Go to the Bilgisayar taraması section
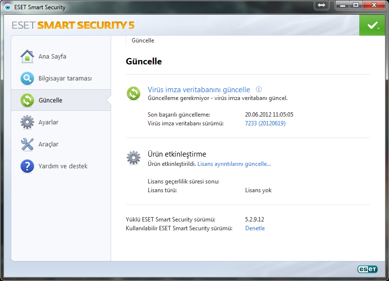The image size is (389, 281). (x=65, y=79)
